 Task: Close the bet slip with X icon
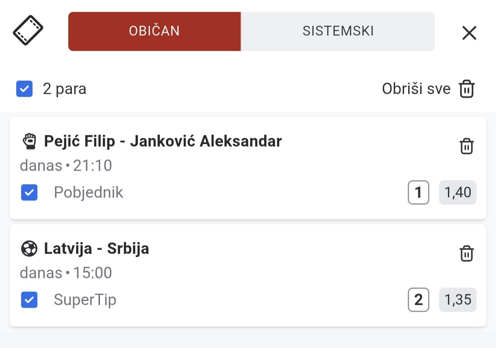click(469, 33)
